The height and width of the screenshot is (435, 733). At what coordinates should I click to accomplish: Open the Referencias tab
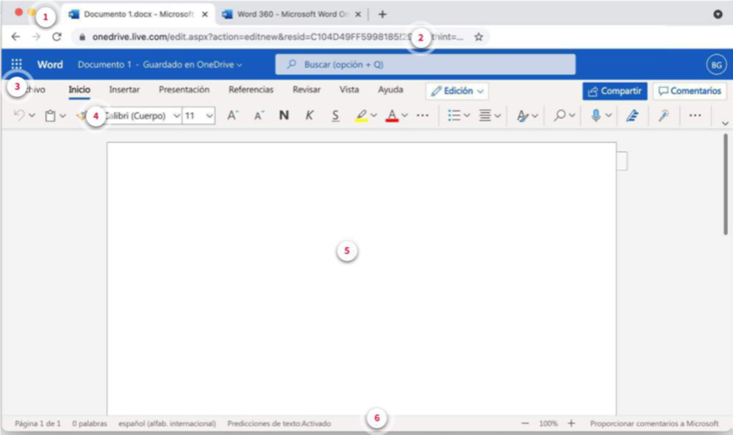click(x=251, y=90)
